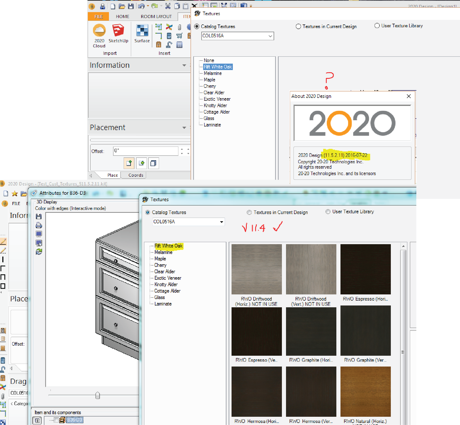Select Exotic Veneer in upper texture list

click(217, 99)
